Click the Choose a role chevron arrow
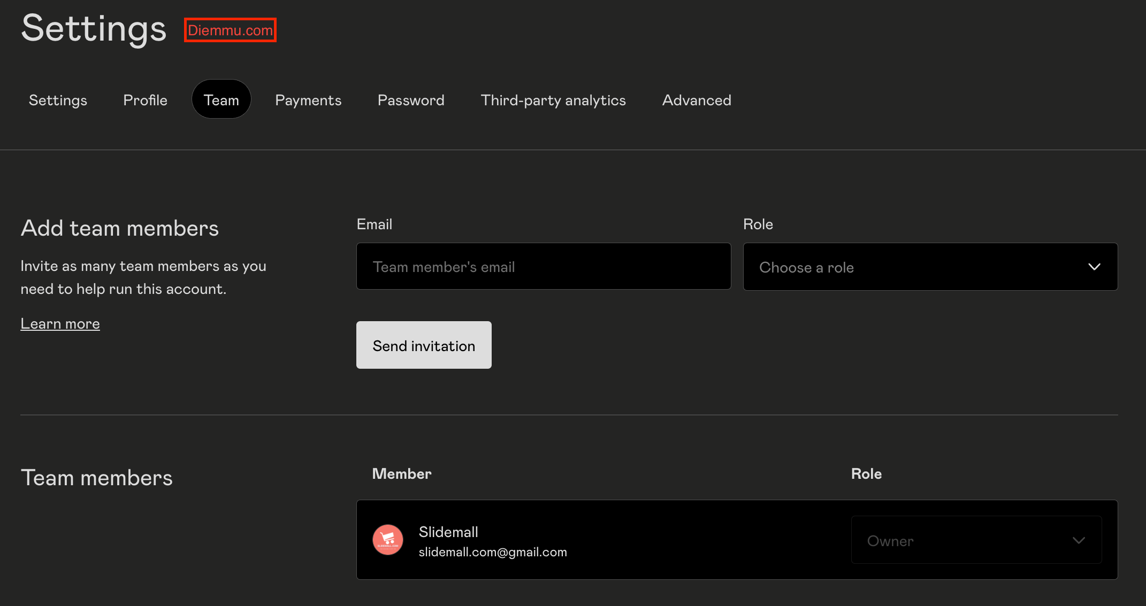Viewport: 1146px width, 606px height. point(1094,267)
